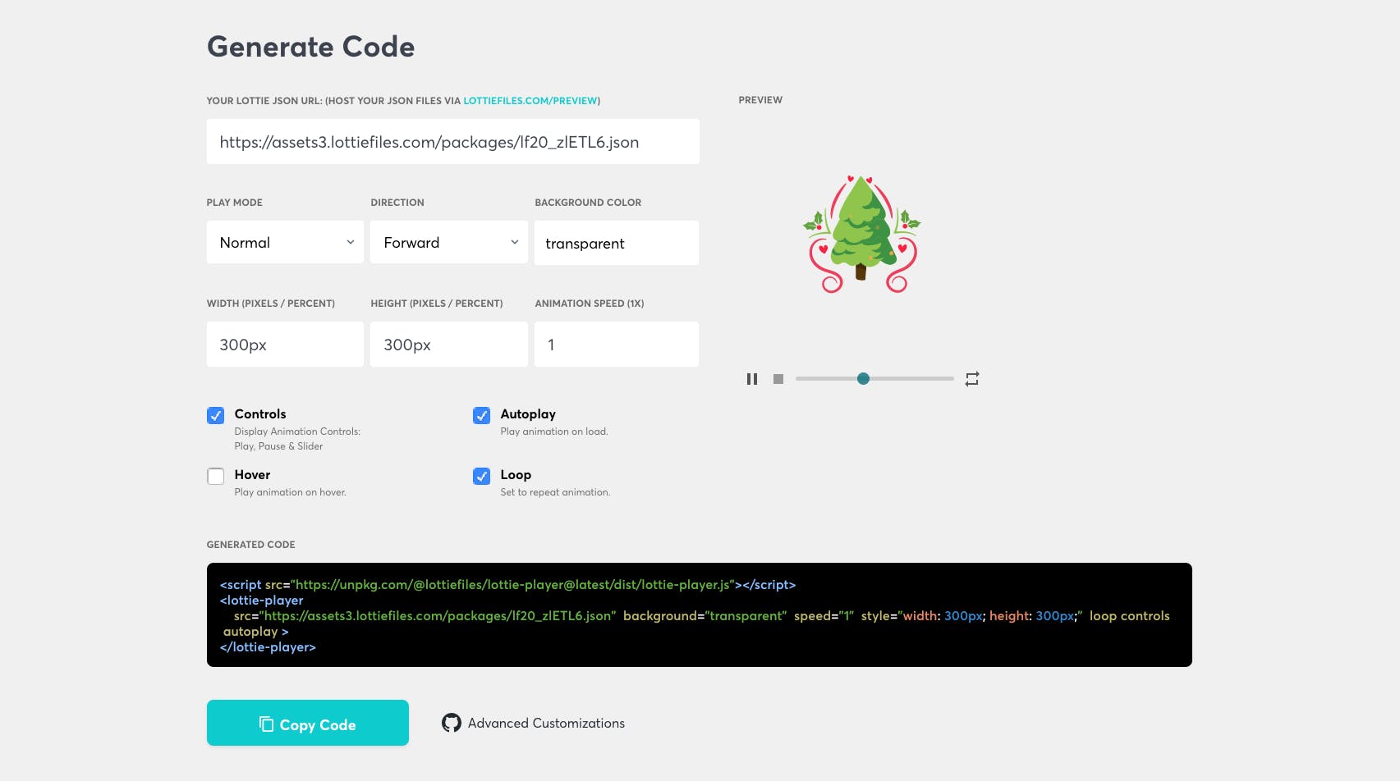Click the Background Color field

click(617, 243)
